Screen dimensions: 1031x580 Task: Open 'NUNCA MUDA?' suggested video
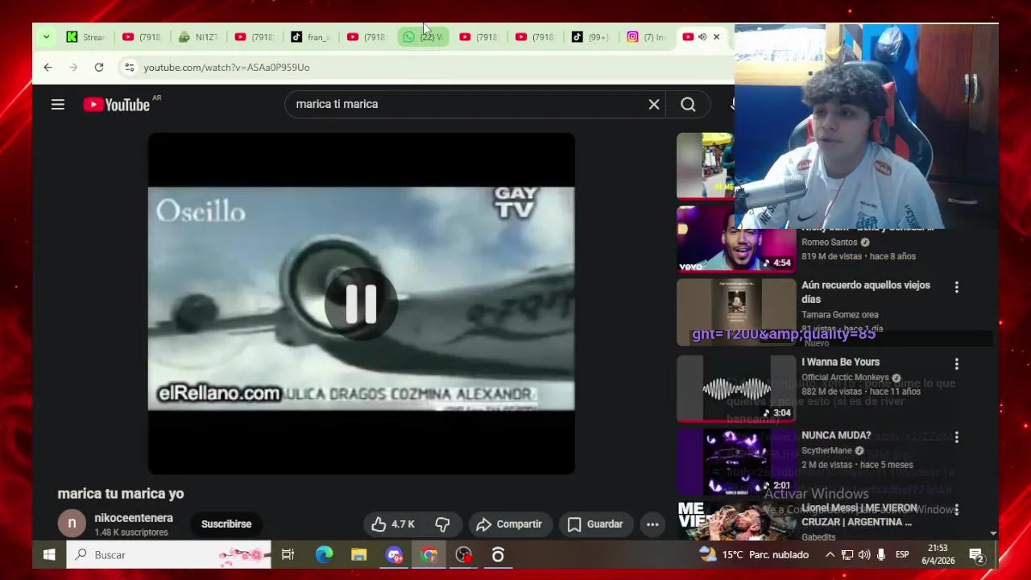click(x=836, y=436)
